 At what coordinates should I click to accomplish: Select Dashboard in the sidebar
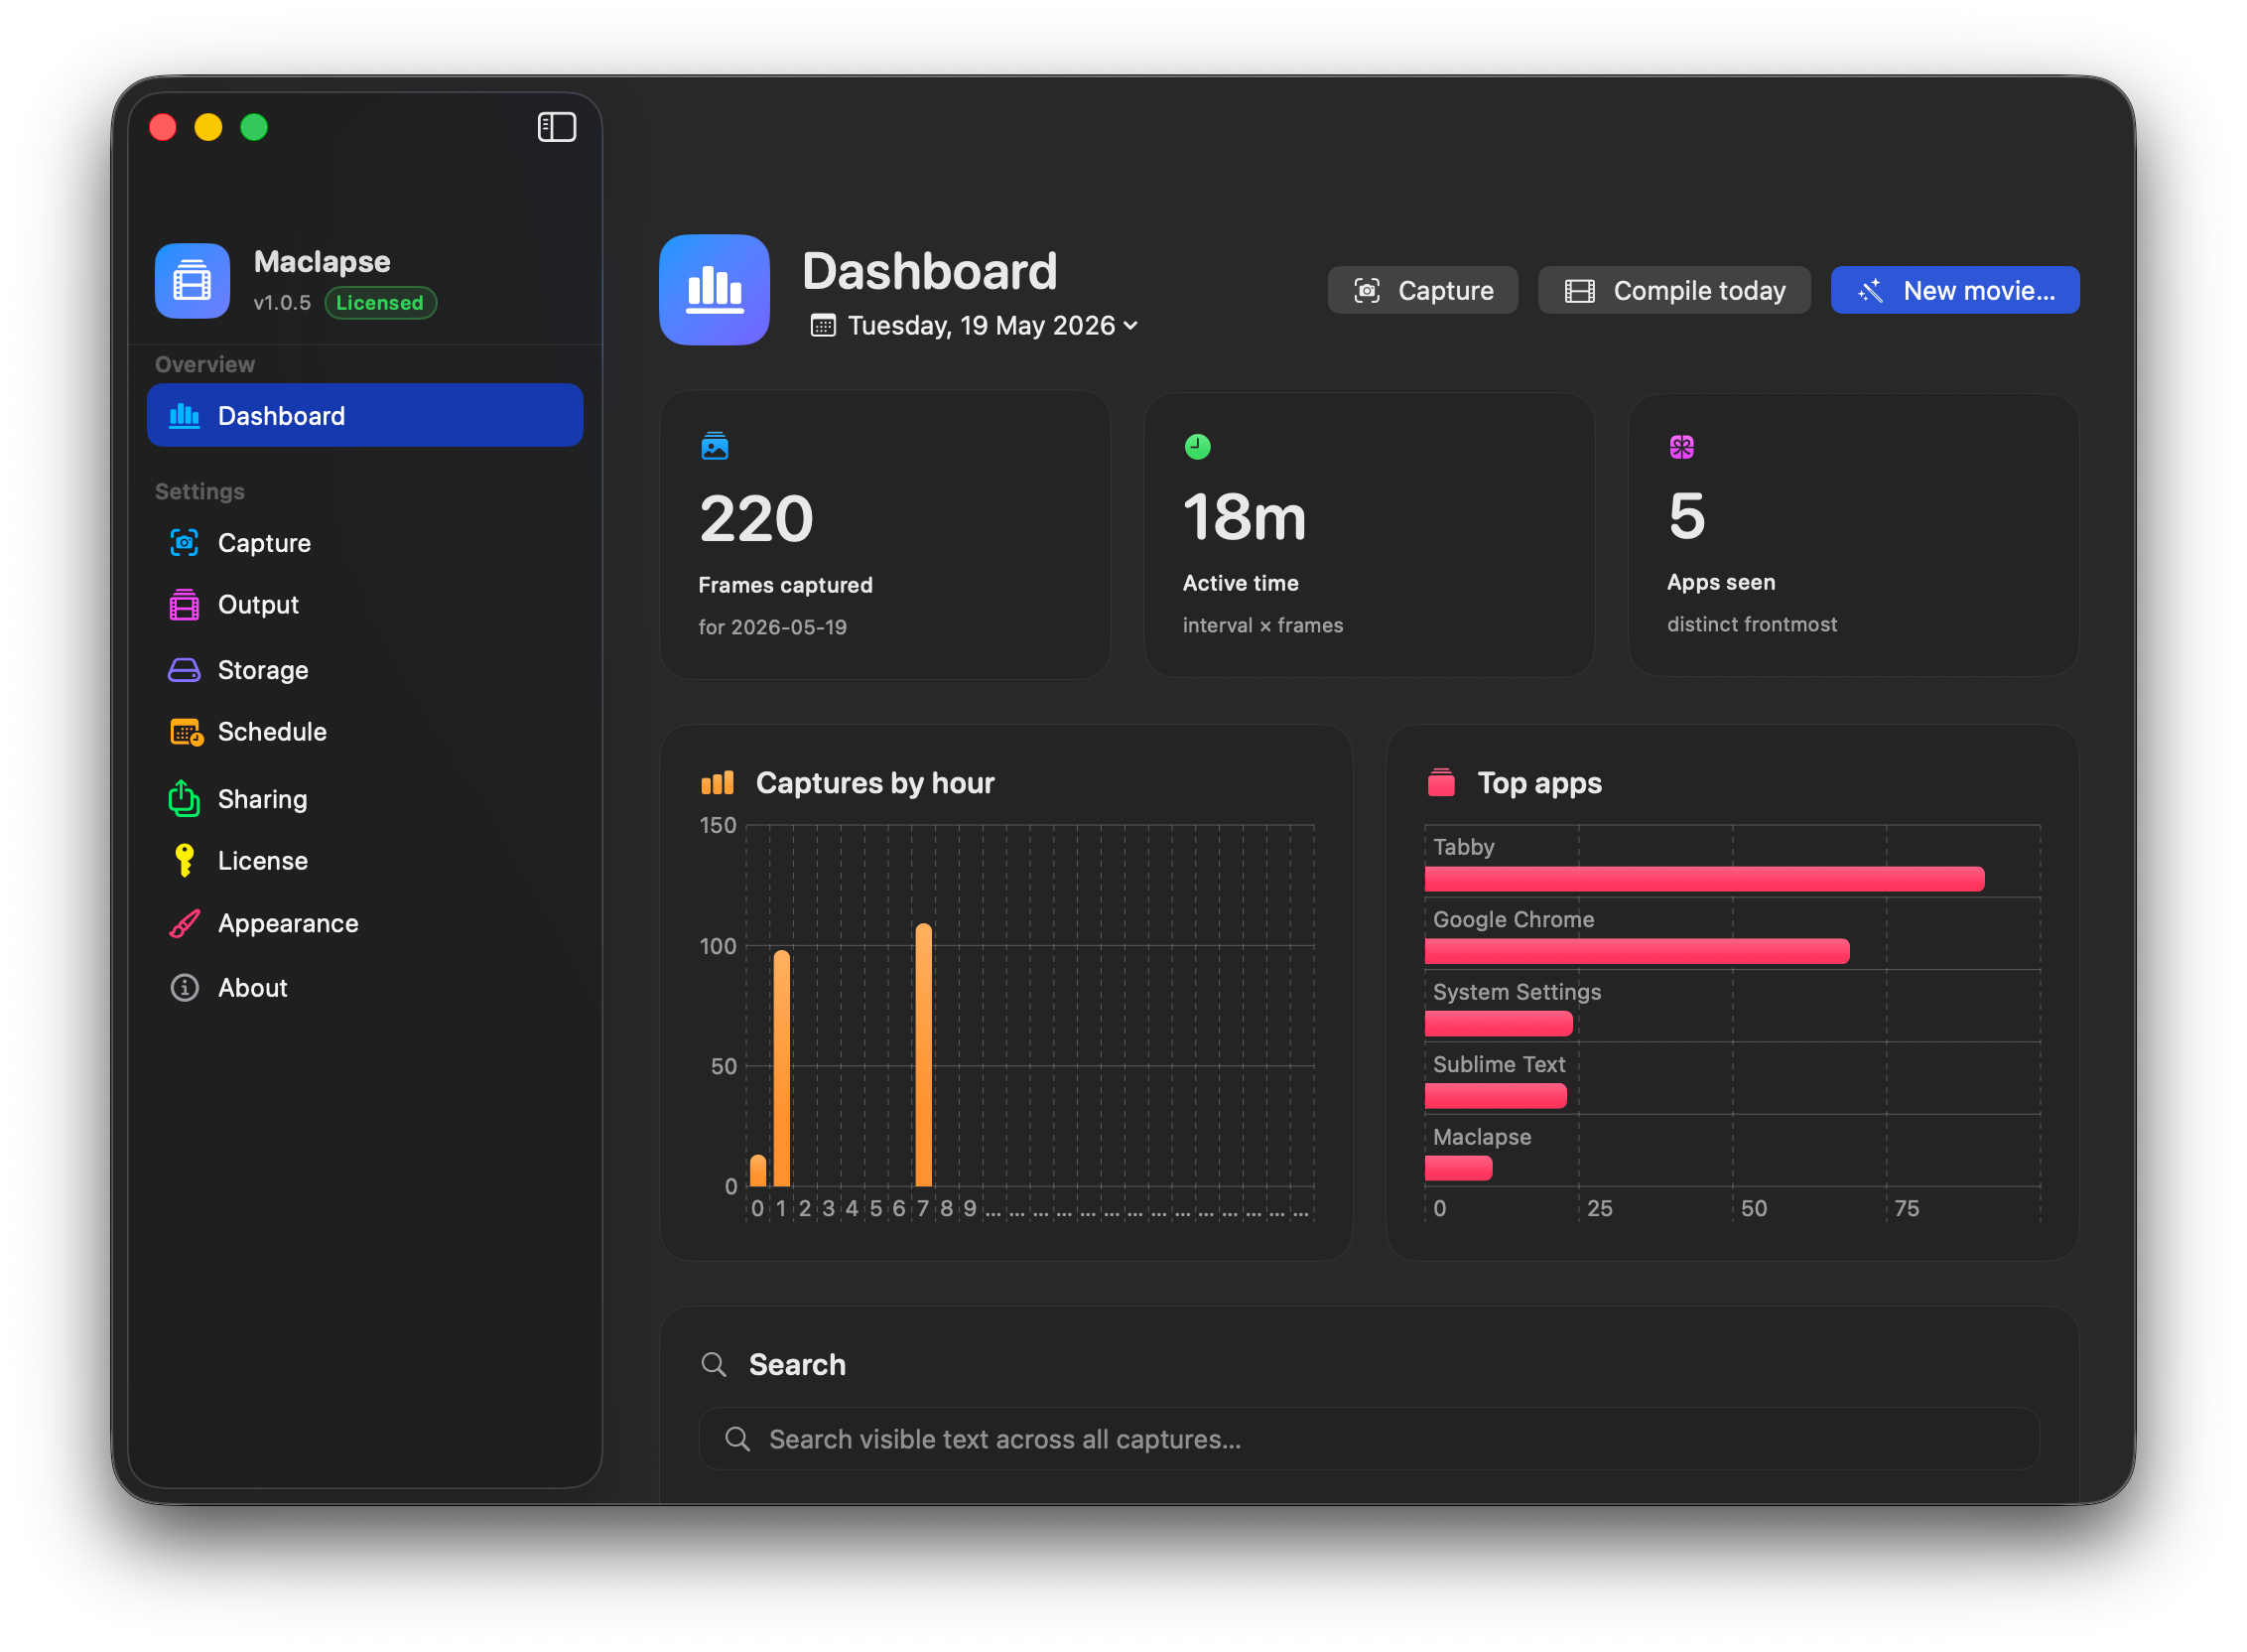point(365,416)
